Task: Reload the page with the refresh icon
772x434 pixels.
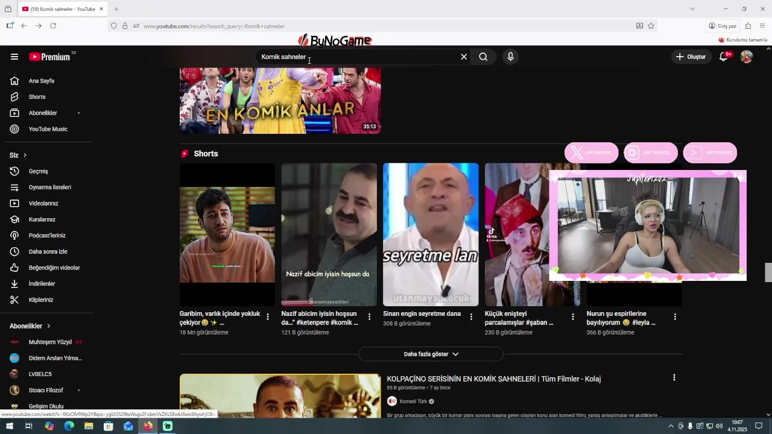Action: [53, 26]
